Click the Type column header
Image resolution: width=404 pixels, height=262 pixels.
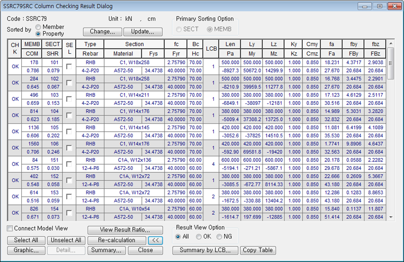[x=90, y=44]
